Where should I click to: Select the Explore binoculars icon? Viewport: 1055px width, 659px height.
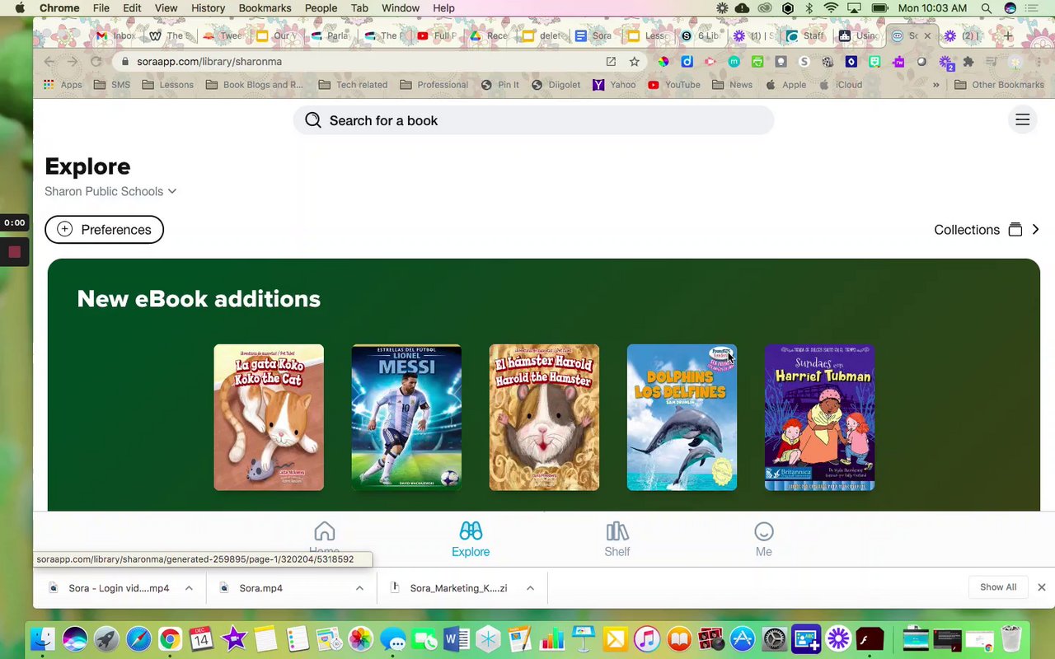point(471,531)
